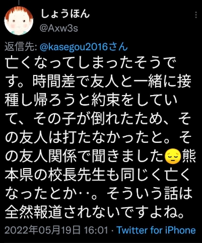Open the Twitter for iPhone source link
The image size is (202, 243).
click(156, 230)
